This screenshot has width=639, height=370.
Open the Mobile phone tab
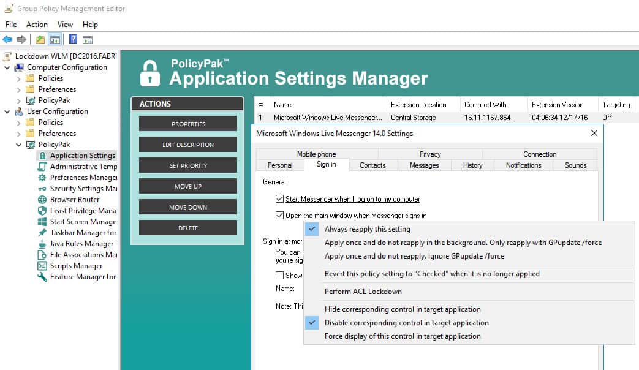point(316,154)
